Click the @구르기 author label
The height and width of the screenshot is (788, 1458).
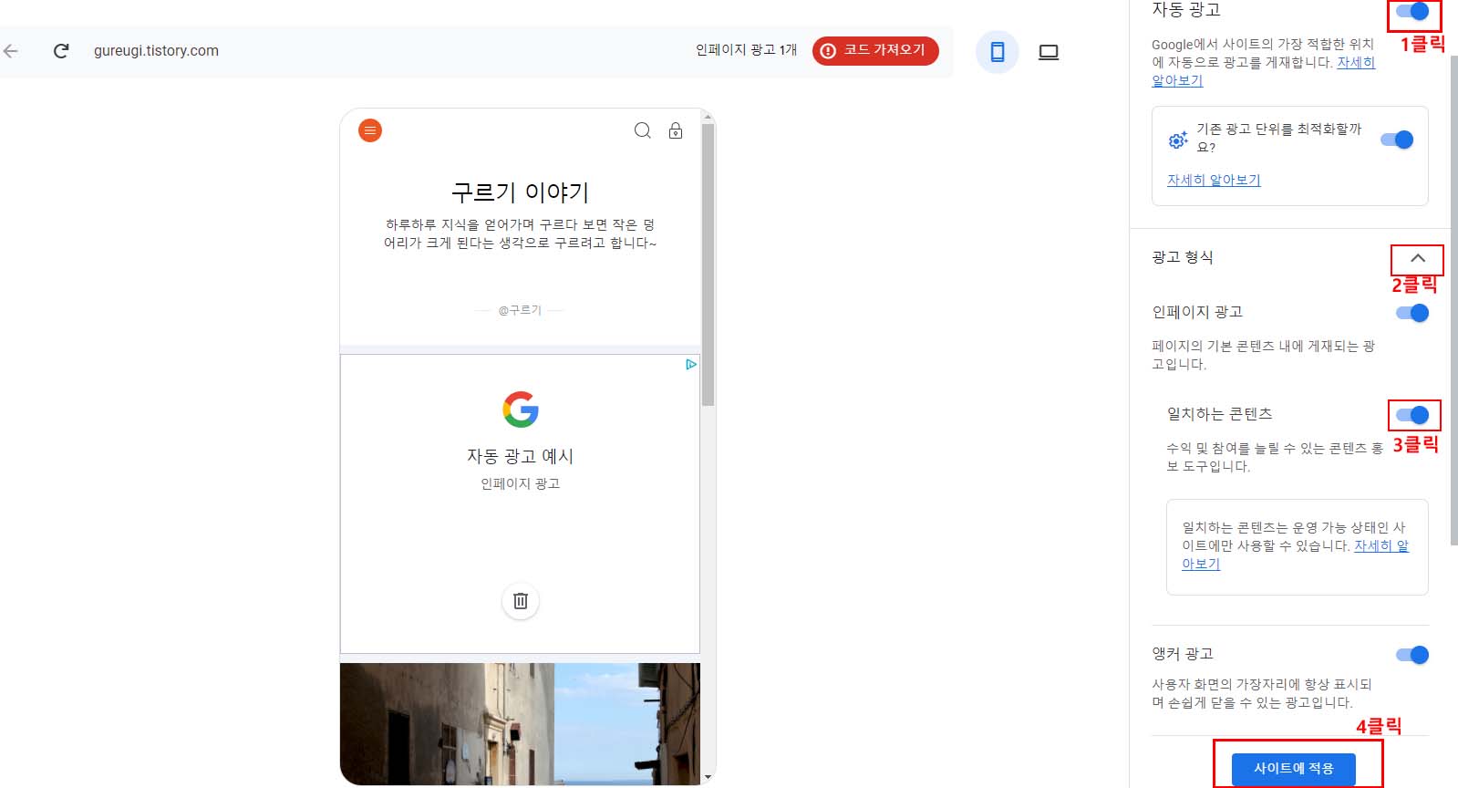point(520,310)
